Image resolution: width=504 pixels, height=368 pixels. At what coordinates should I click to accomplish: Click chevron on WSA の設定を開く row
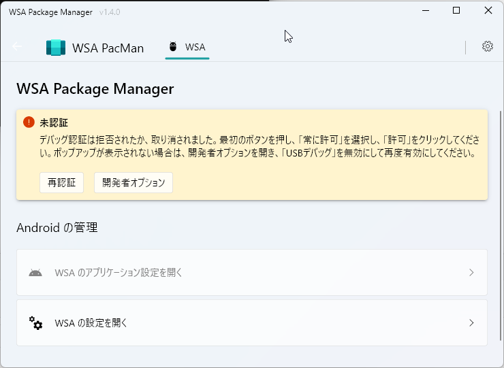pos(471,322)
